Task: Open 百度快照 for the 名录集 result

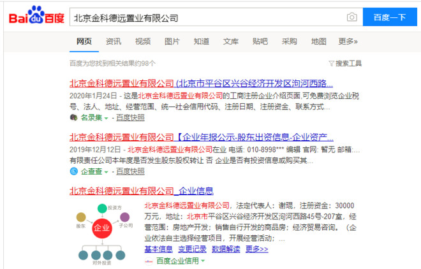Action: pyautogui.click(x=130, y=117)
